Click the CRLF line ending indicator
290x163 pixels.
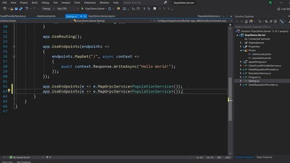click(228, 158)
